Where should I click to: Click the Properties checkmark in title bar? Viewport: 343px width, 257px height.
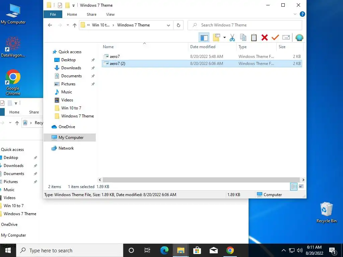pyautogui.click(x=60, y=5)
